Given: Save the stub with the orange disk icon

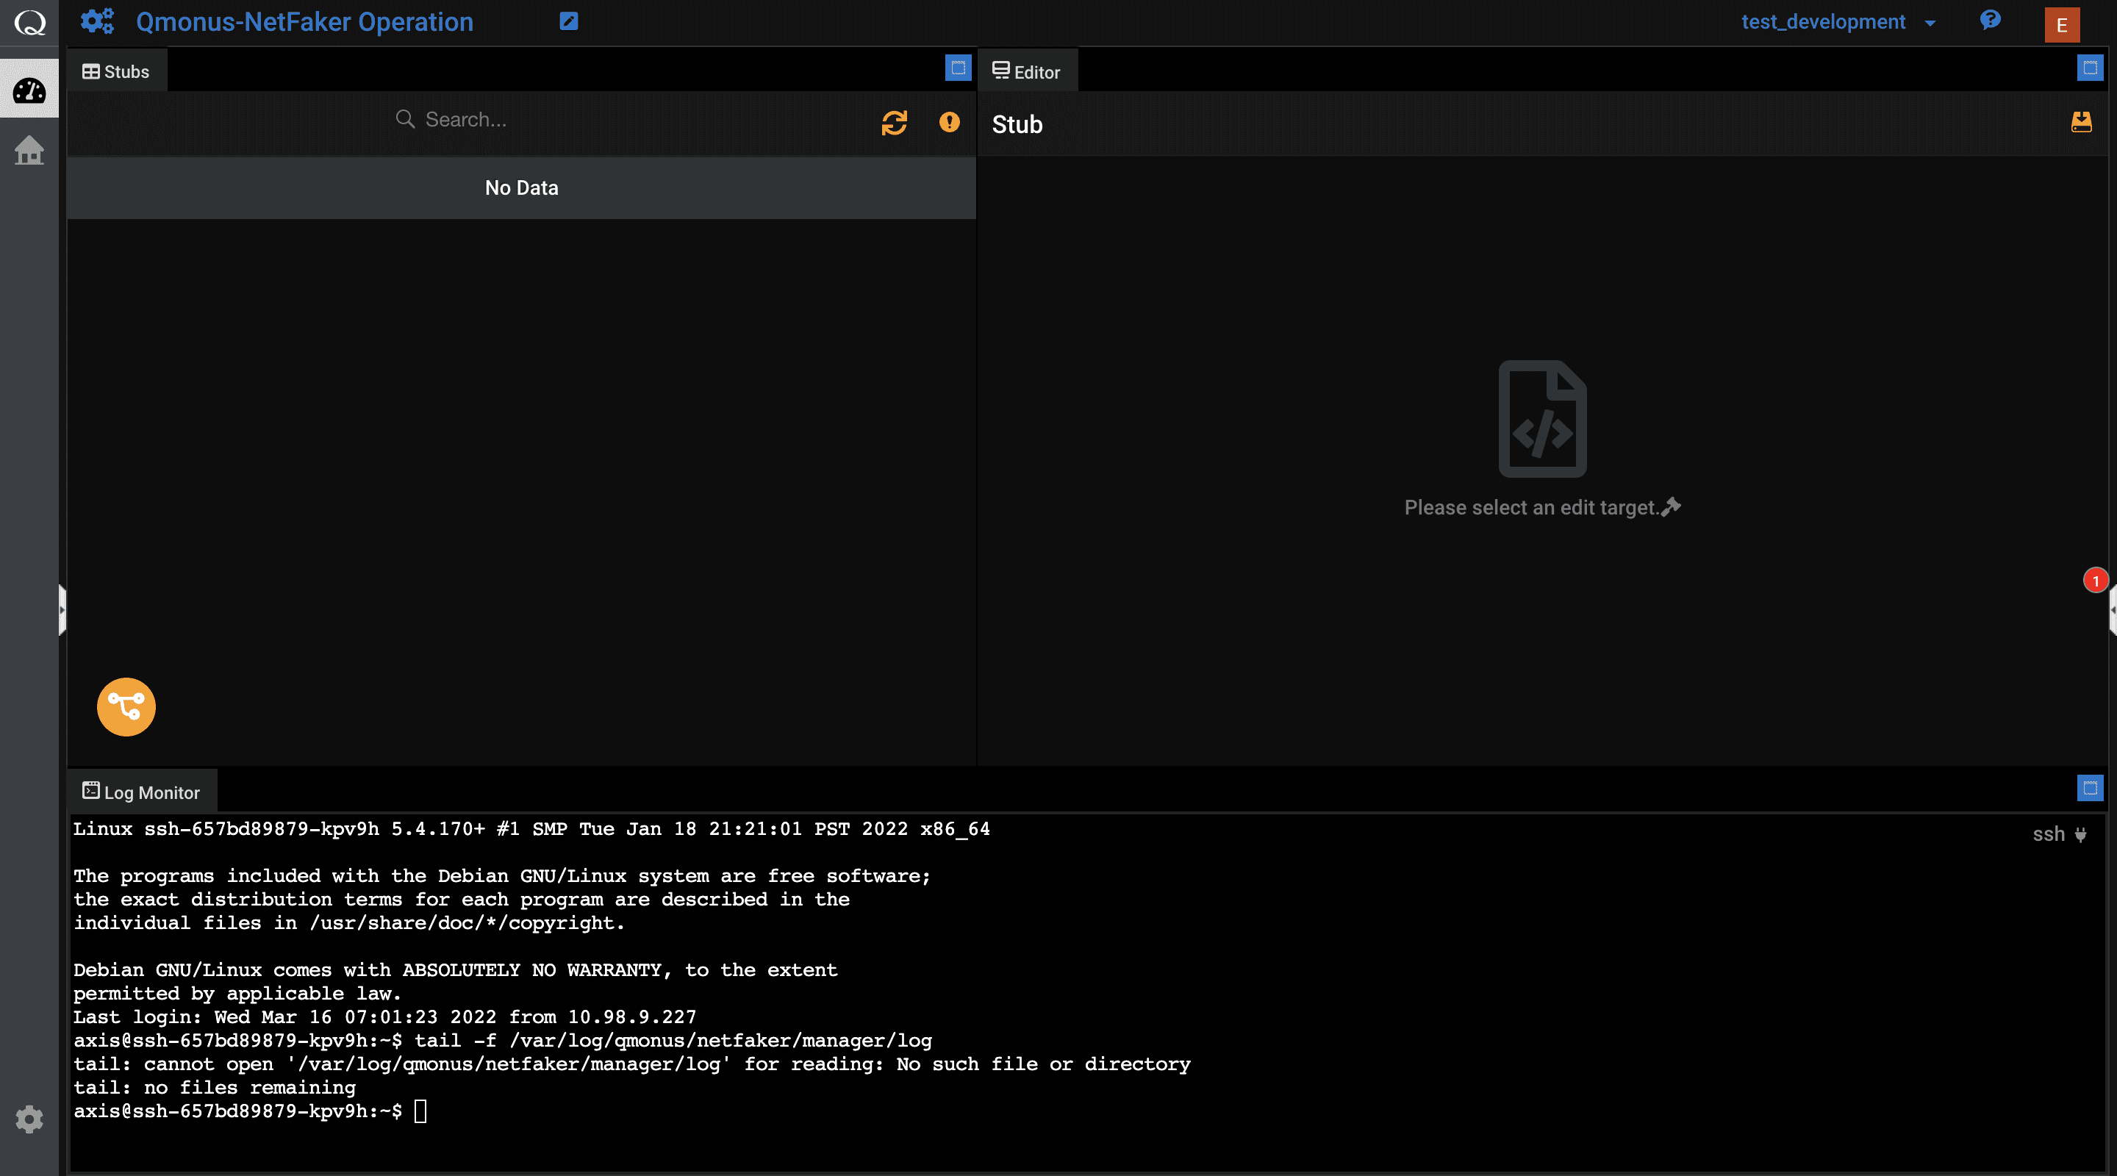Looking at the screenshot, I should 2081,123.
